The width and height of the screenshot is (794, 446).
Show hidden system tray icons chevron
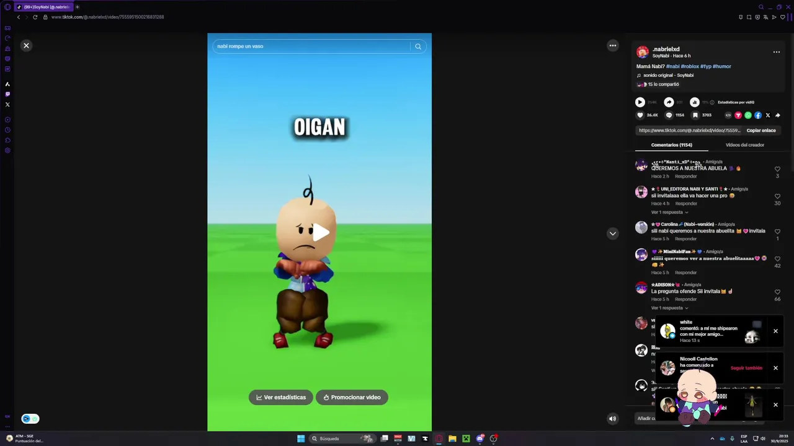[712, 439]
